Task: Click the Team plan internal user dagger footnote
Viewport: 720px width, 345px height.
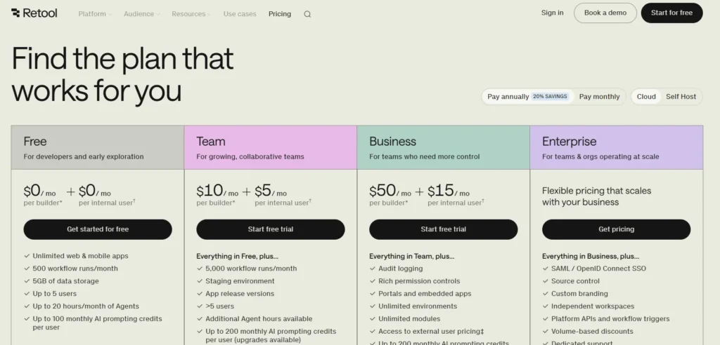Action: (309, 201)
